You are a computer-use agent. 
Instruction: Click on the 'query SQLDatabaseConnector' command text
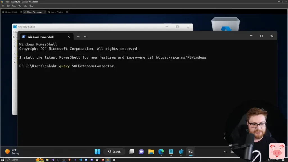pos(87,66)
